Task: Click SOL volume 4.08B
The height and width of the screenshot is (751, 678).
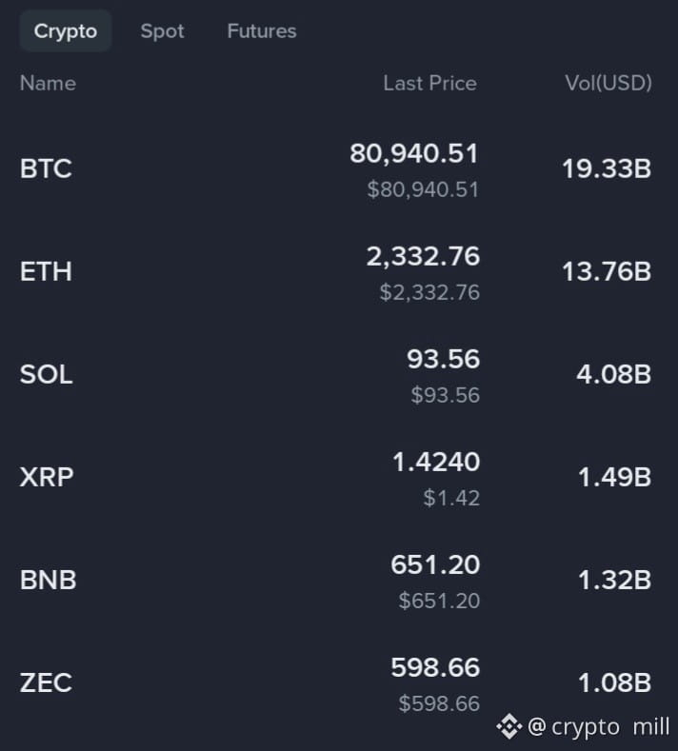Action: (x=614, y=374)
